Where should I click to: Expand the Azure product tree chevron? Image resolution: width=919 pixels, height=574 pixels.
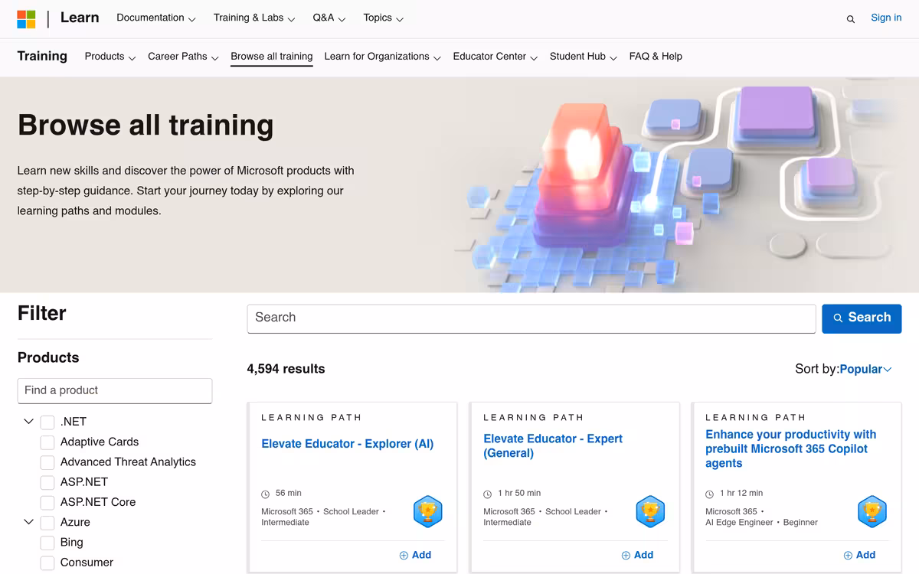tap(28, 522)
